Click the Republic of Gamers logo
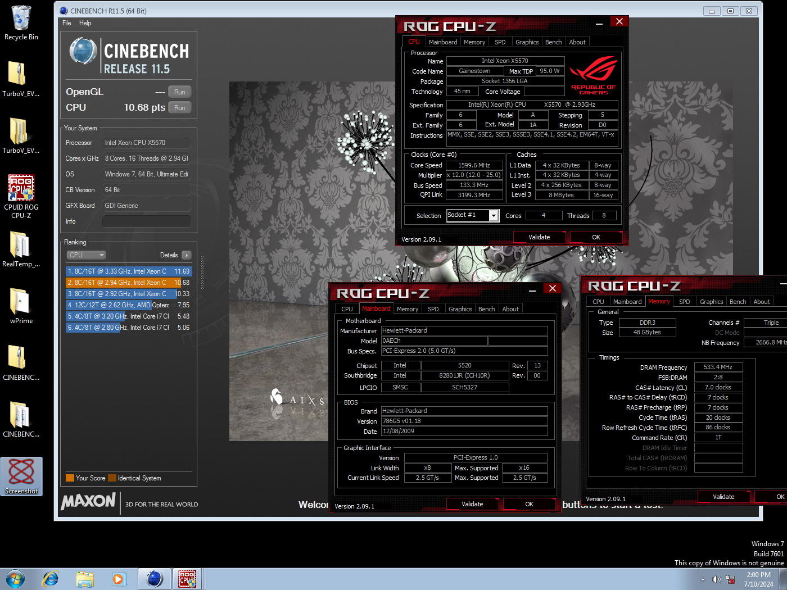787x590 pixels. (594, 75)
